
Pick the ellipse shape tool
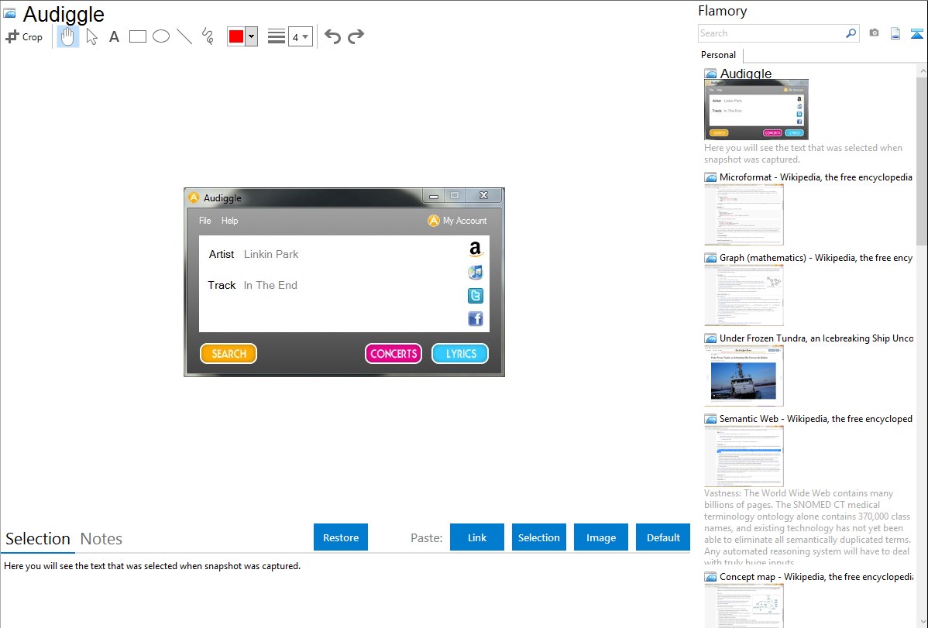tap(161, 36)
